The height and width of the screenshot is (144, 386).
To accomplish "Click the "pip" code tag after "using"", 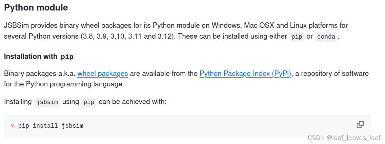I will point(89,102).
